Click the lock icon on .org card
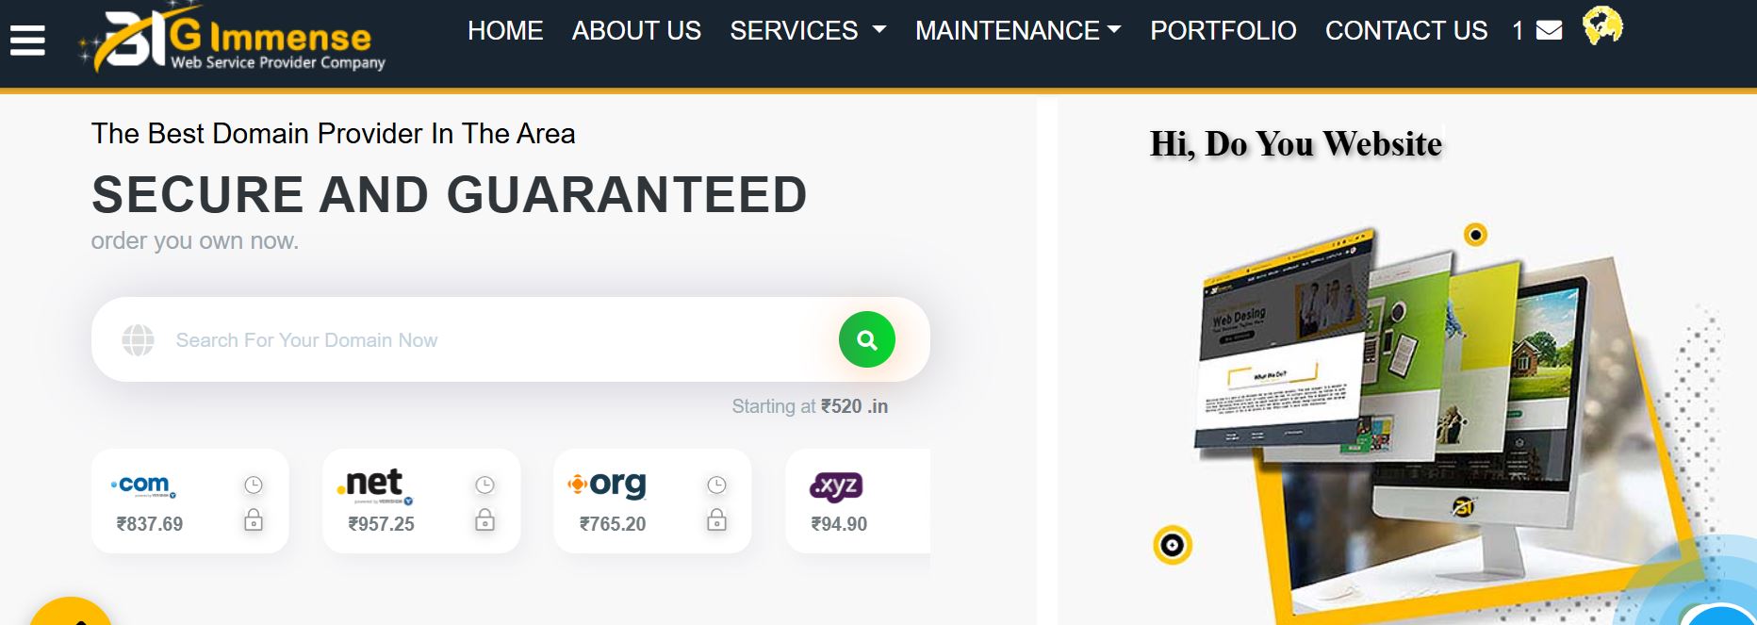The width and height of the screenshot is (1757, 625). coord(716,519)
